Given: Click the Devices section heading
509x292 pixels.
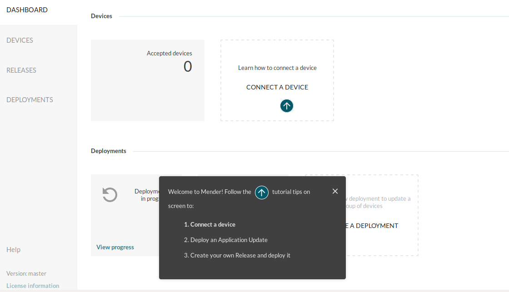Looking at the screenshot, I should pos(102,16).
